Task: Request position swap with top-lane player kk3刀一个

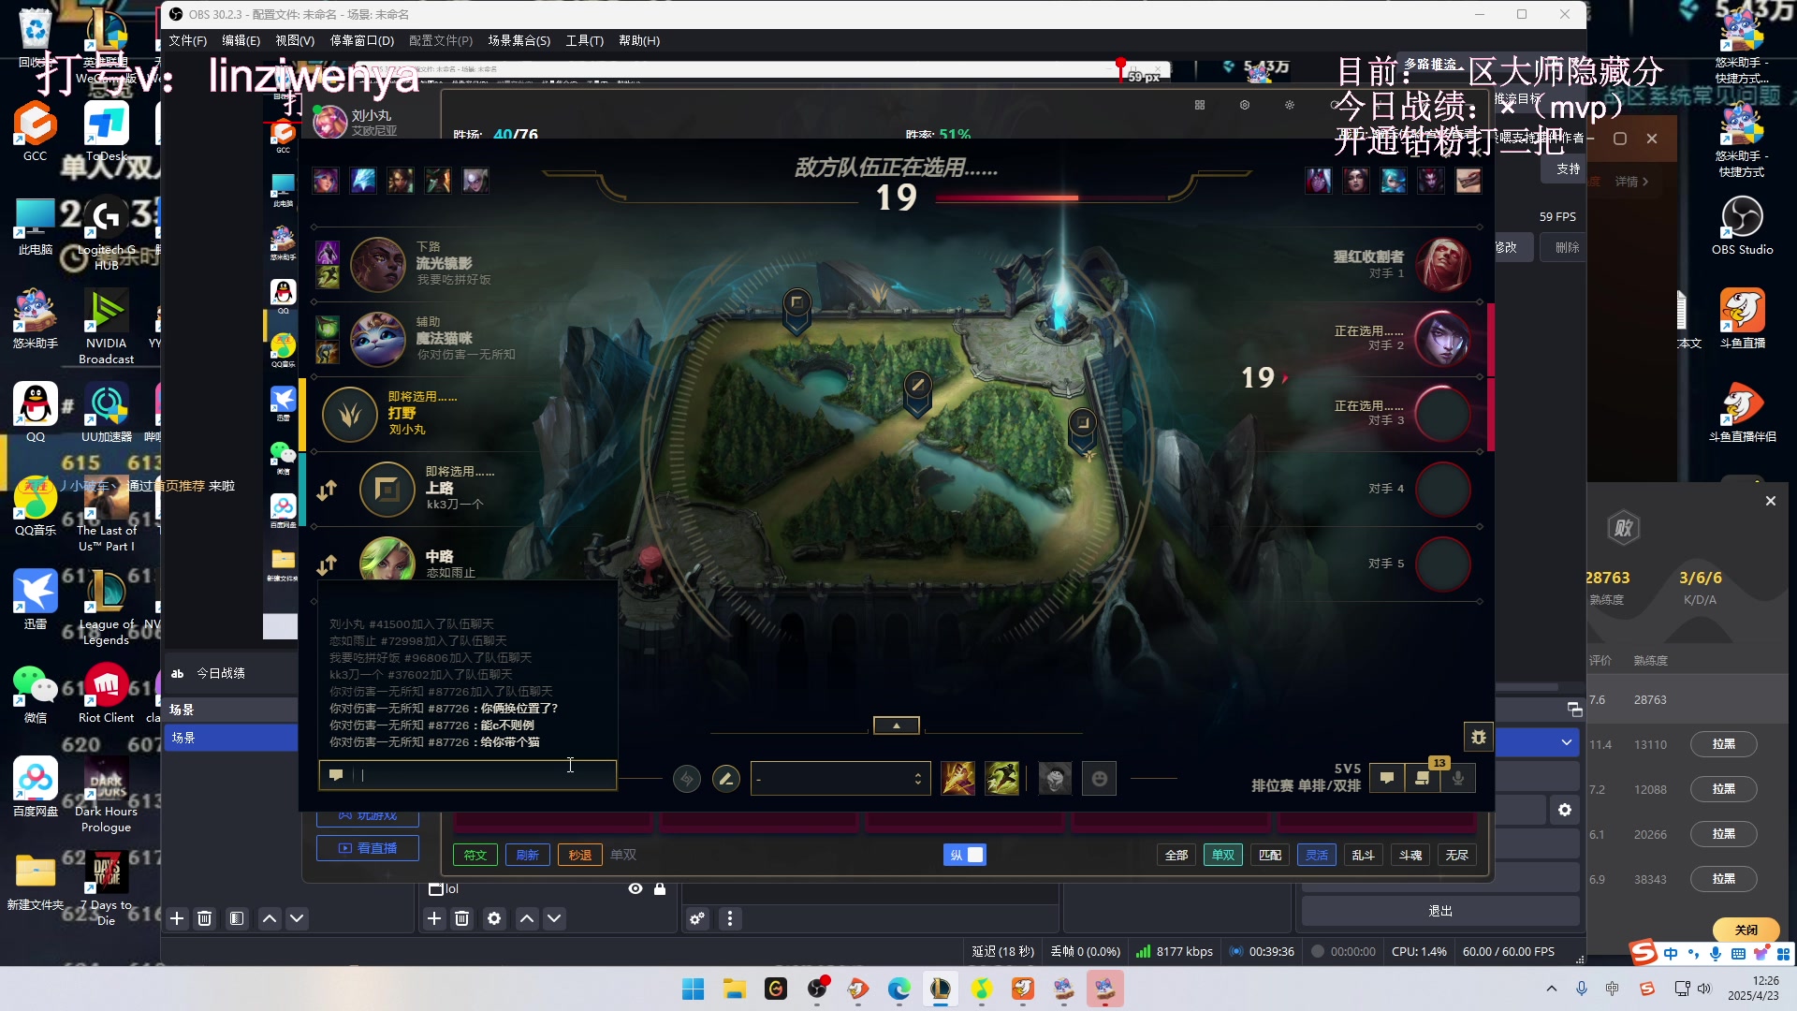Action: [327, 490]
